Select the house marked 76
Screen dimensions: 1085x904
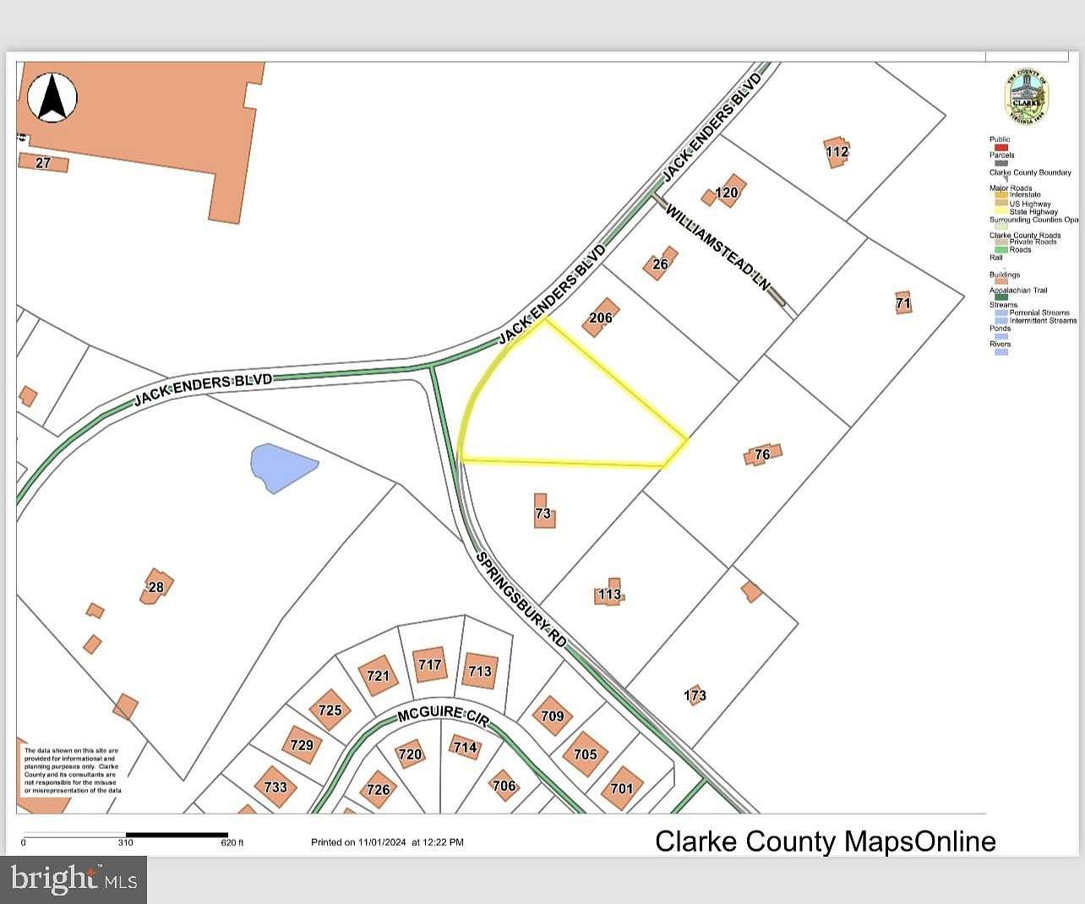[762, 454]
